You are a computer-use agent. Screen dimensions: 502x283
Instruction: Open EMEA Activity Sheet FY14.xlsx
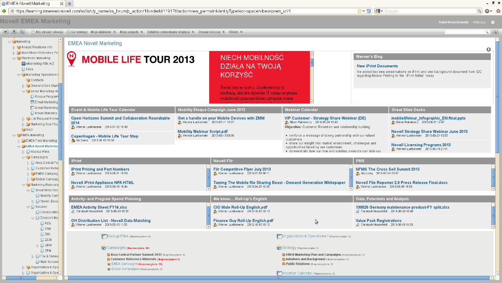click(99, 207)
